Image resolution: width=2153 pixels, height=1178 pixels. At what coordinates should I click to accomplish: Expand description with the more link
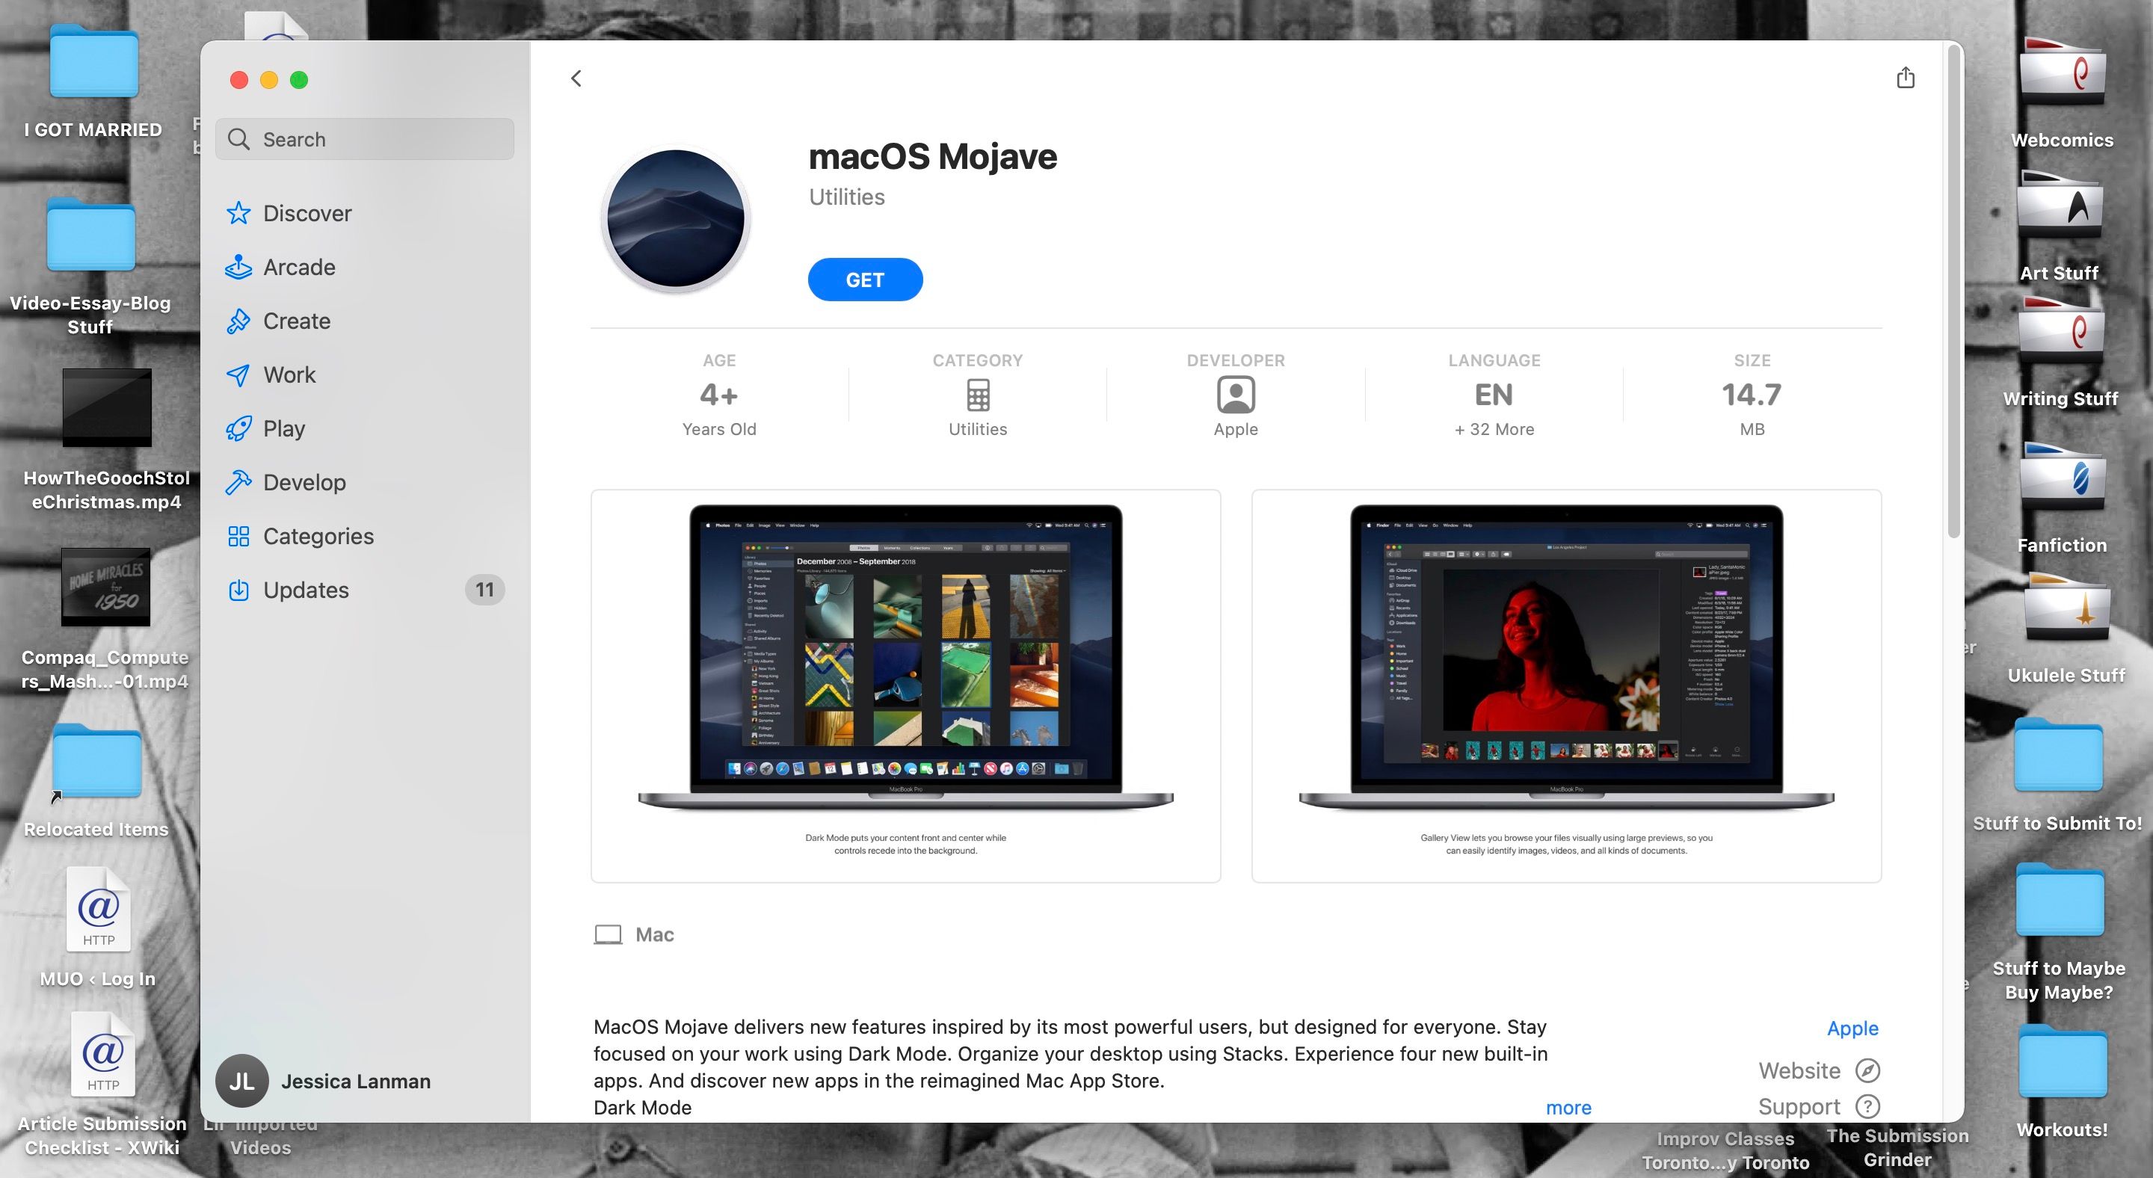(1568, 1107)
